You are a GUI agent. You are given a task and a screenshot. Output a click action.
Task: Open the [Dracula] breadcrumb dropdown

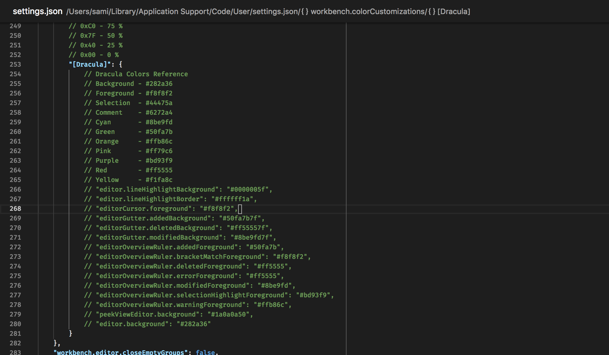coord(454,12)
